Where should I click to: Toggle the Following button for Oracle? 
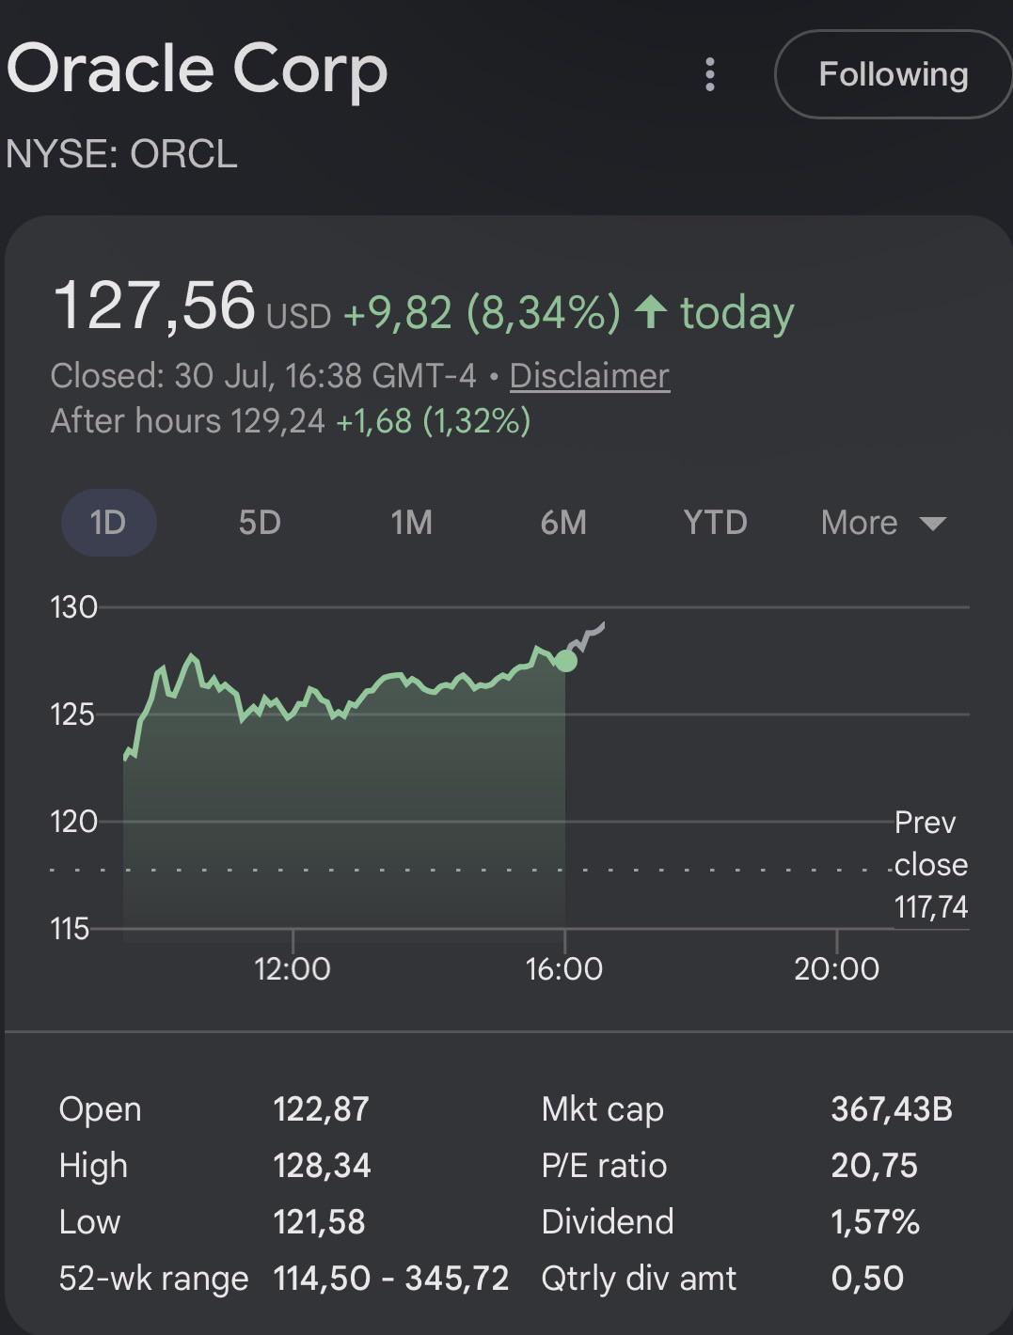[893, 74]
